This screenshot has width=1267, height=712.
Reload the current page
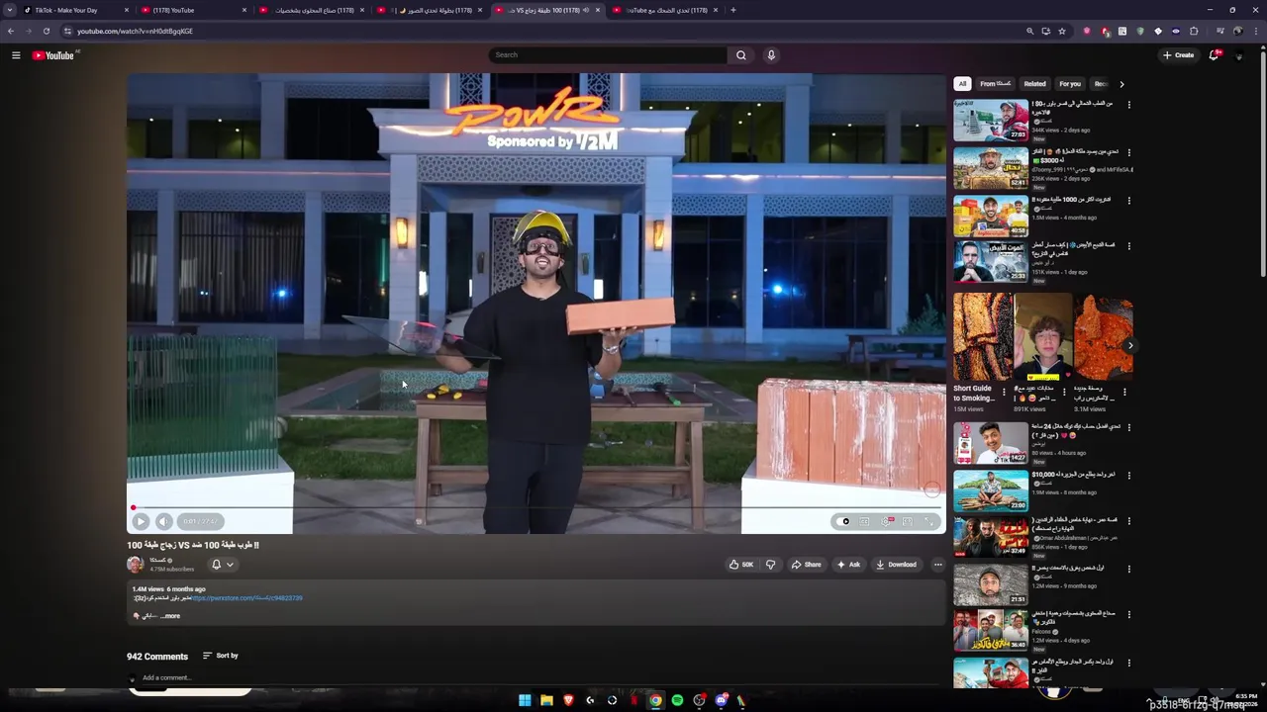[47, 31]
